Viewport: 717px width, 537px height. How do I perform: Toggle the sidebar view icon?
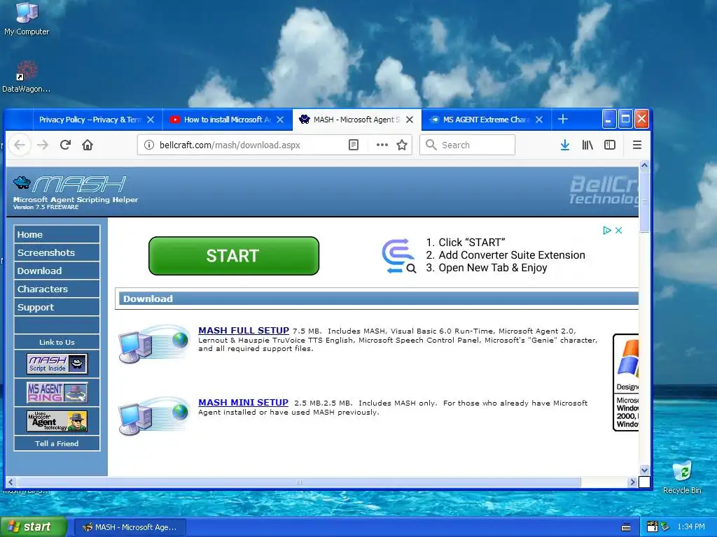[x=610, y=145]
